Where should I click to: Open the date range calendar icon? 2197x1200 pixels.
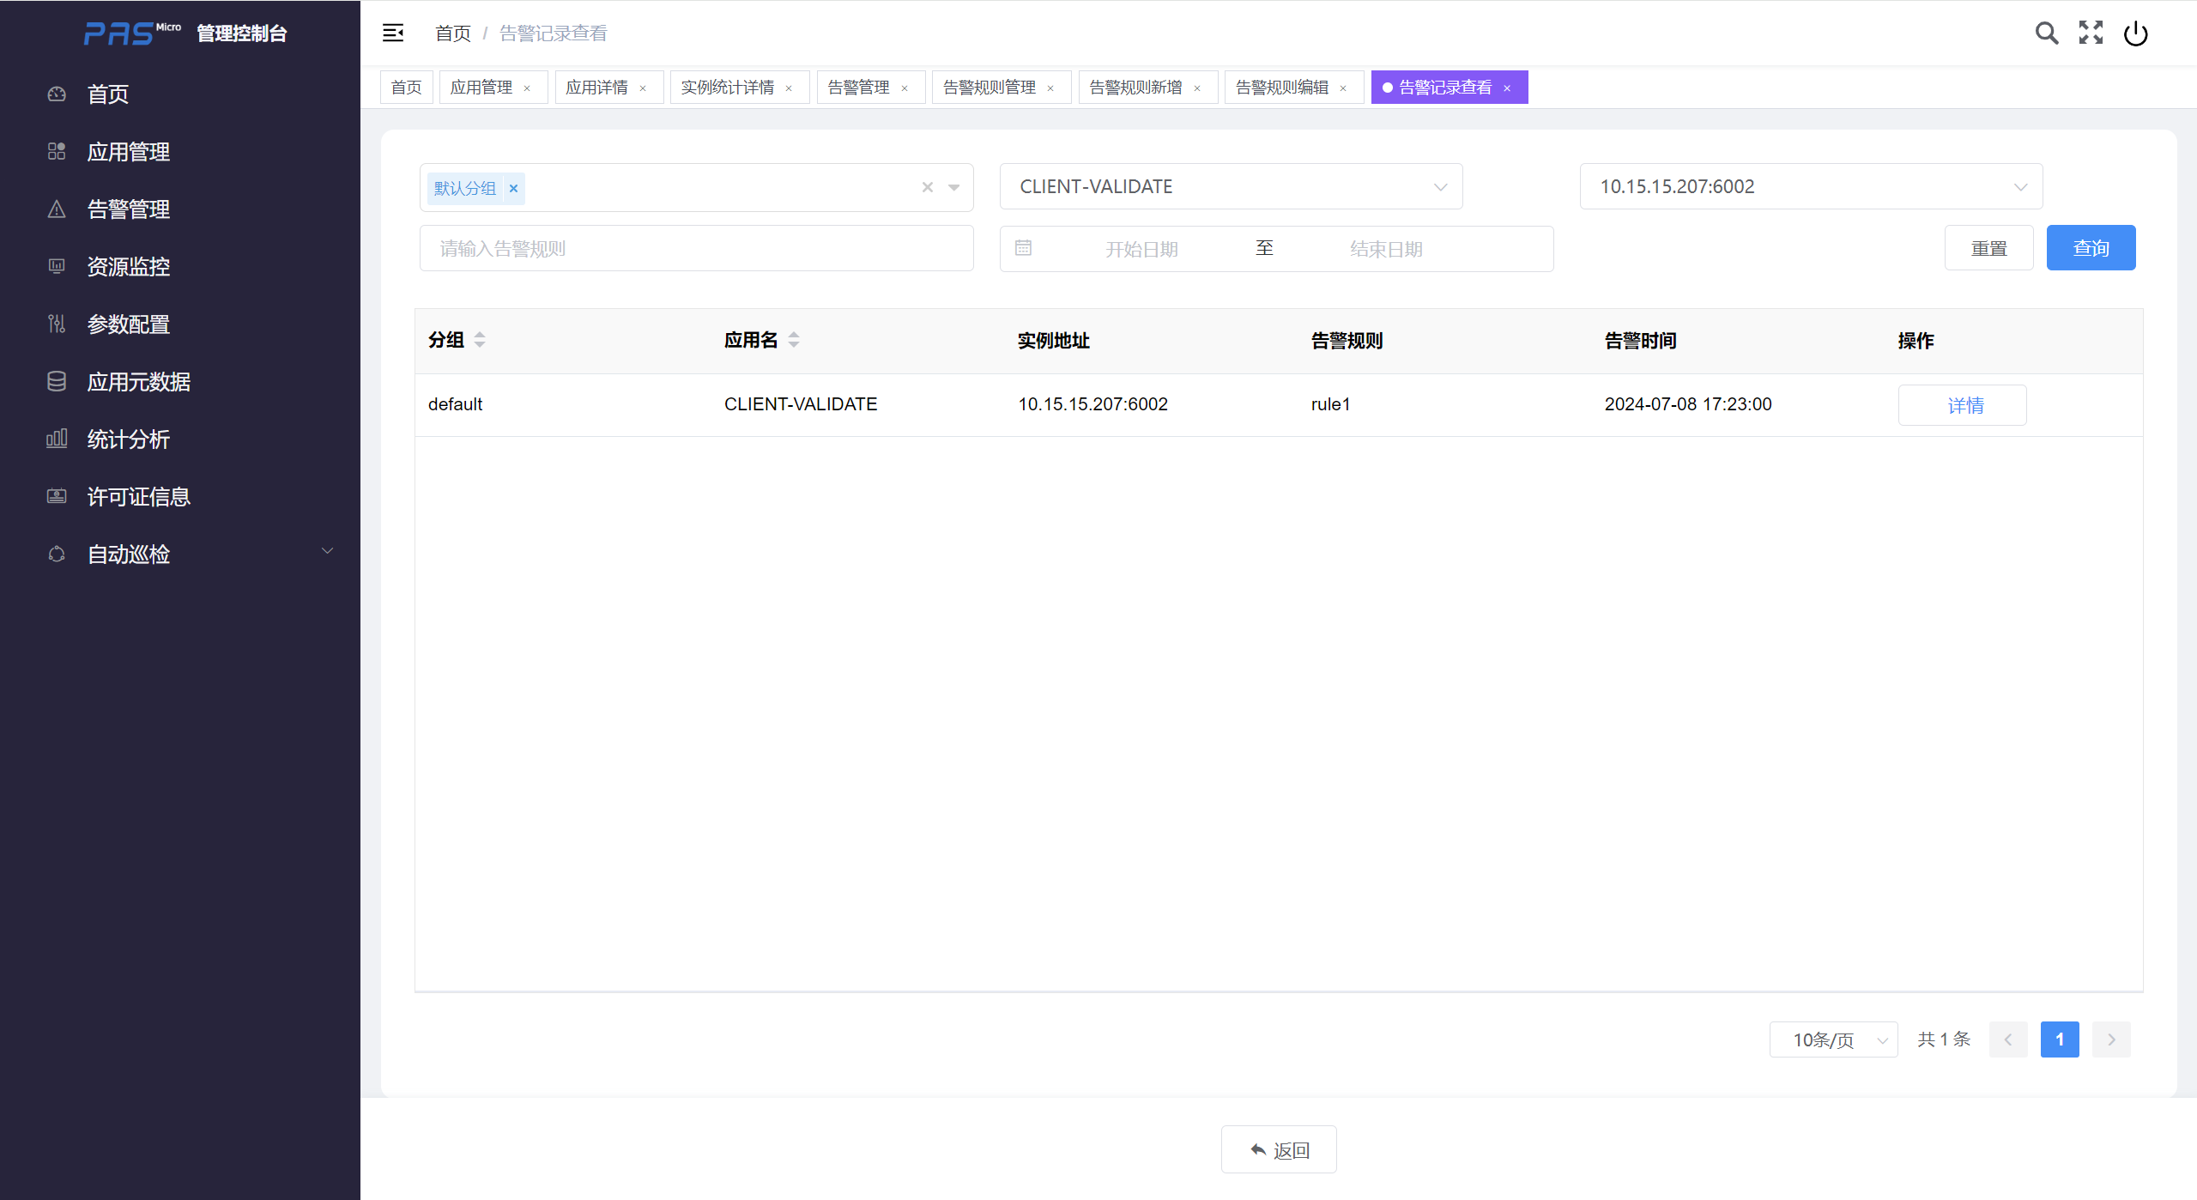[1023, 248]
